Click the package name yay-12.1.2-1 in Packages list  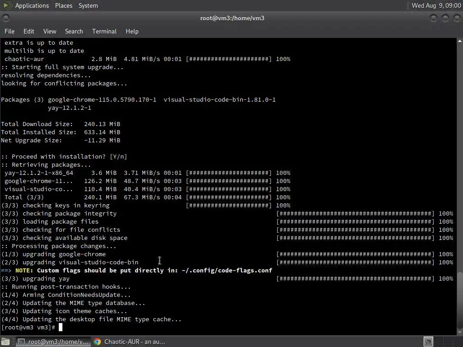(x=70, y=108)
